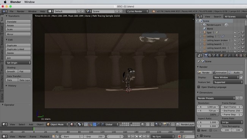Open the Display New Window dropdown
Image resolution: width=247 pixels, height=139 pixels.
(x=226, y=77)
